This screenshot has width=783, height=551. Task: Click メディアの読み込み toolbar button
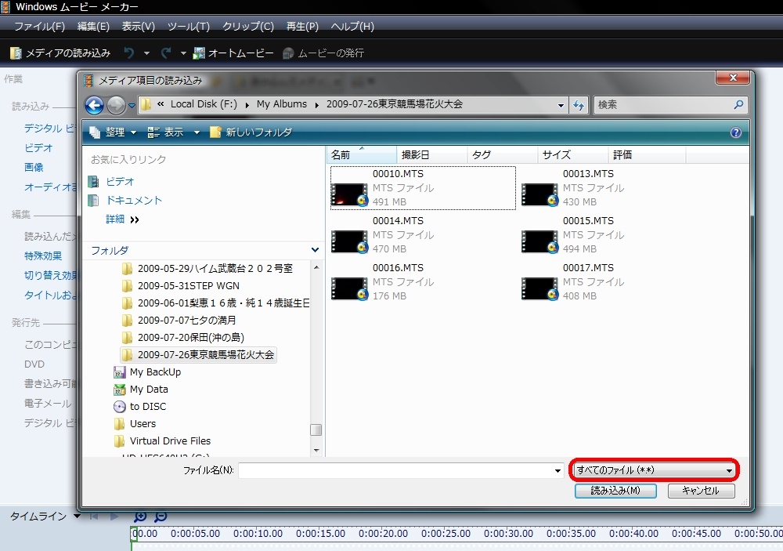point(60,53)
